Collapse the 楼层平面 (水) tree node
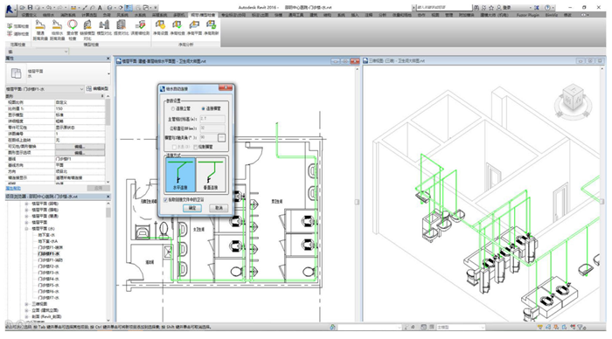612x339 pixels. click(26, 229)
